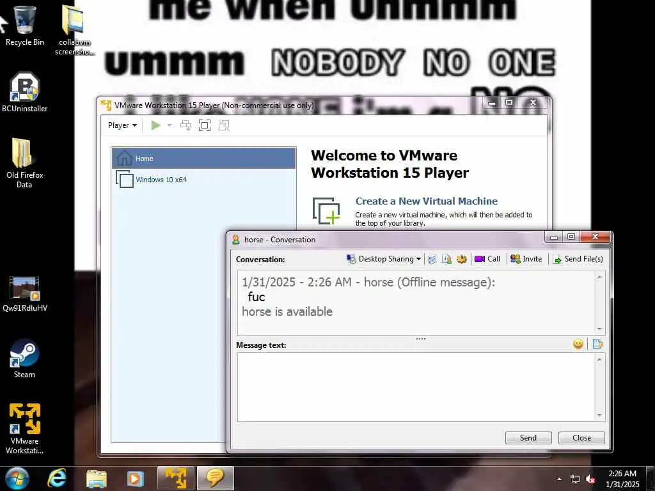
Task: Click the horse conversation window user icon
Action: [235, 239]
